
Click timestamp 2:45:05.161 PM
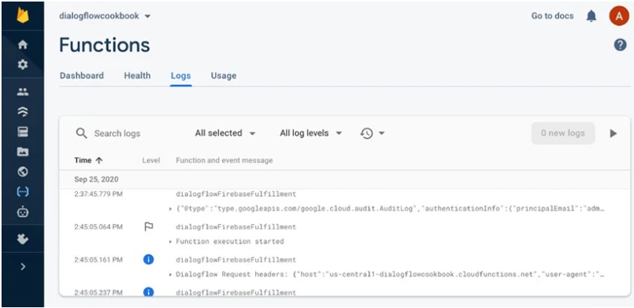(x=98, y=259)
